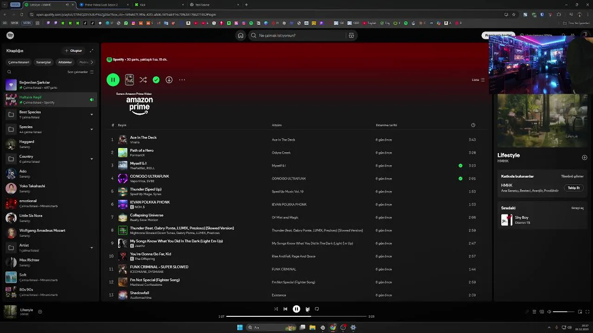Filter library by Çalma listeleri

click(x=19, y=62)
